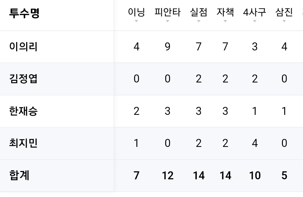The image size is (303, 197).
Task: Sort by the 실점 column arrow
Action: click(199, 21)
